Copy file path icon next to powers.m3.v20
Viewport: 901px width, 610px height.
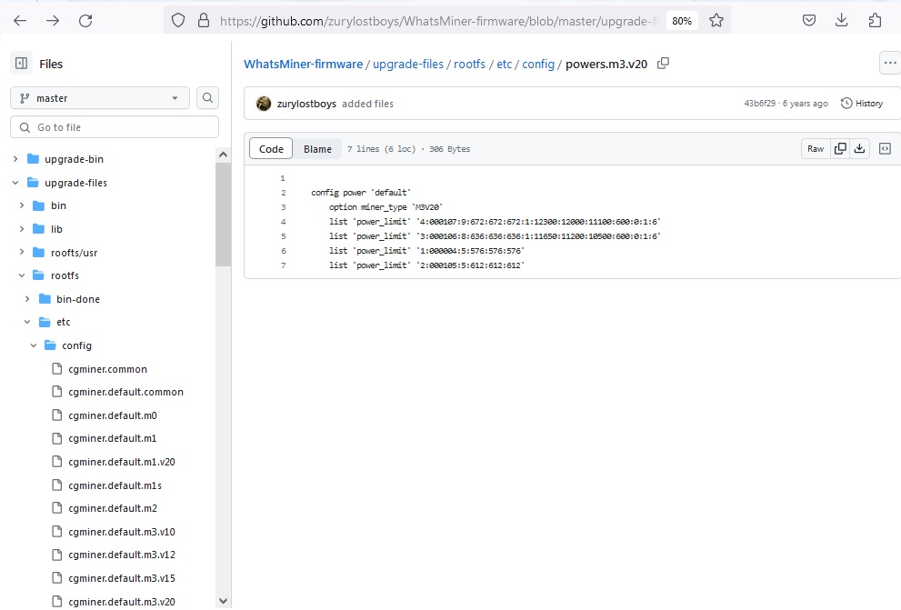[x=664, y=64]
